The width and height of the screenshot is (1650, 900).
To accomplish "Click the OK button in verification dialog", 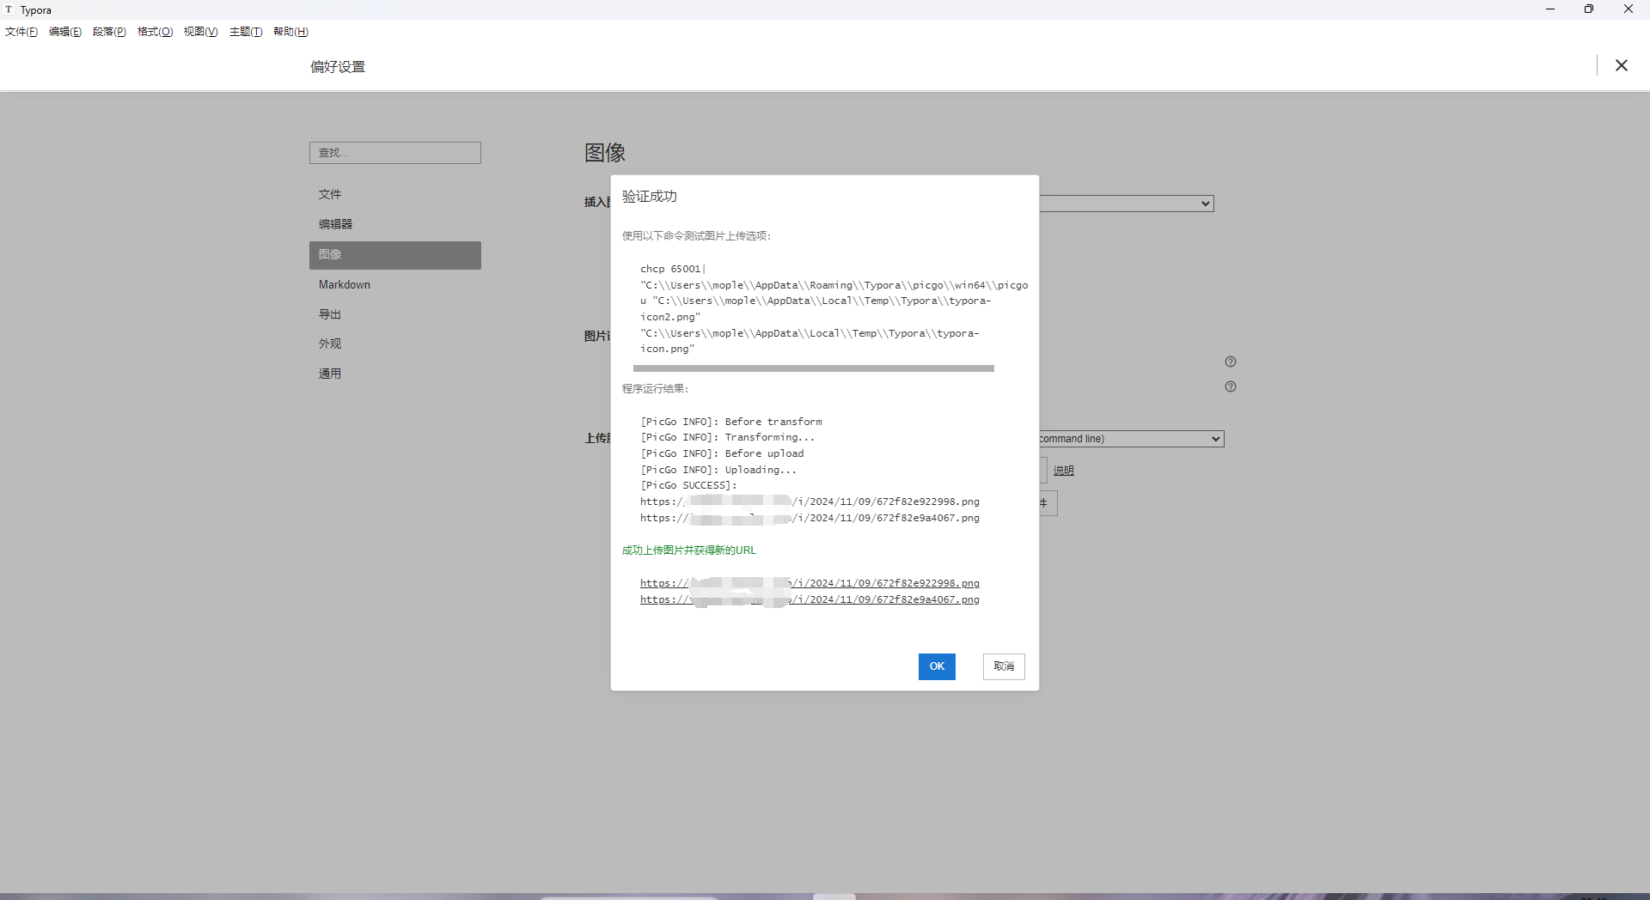I will 936,666.
